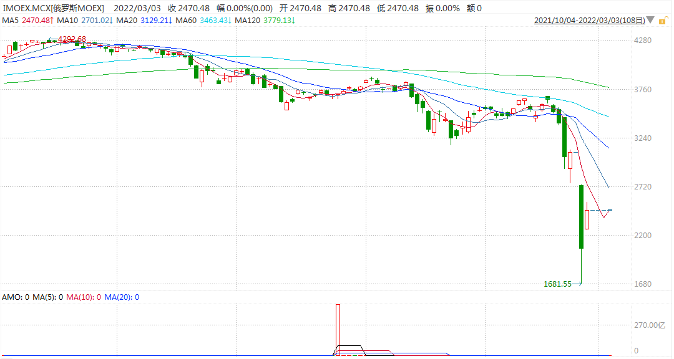Screen dimensions: 674x359
Task: Click the 1681.55 low price marker
Action: (557, 284)
